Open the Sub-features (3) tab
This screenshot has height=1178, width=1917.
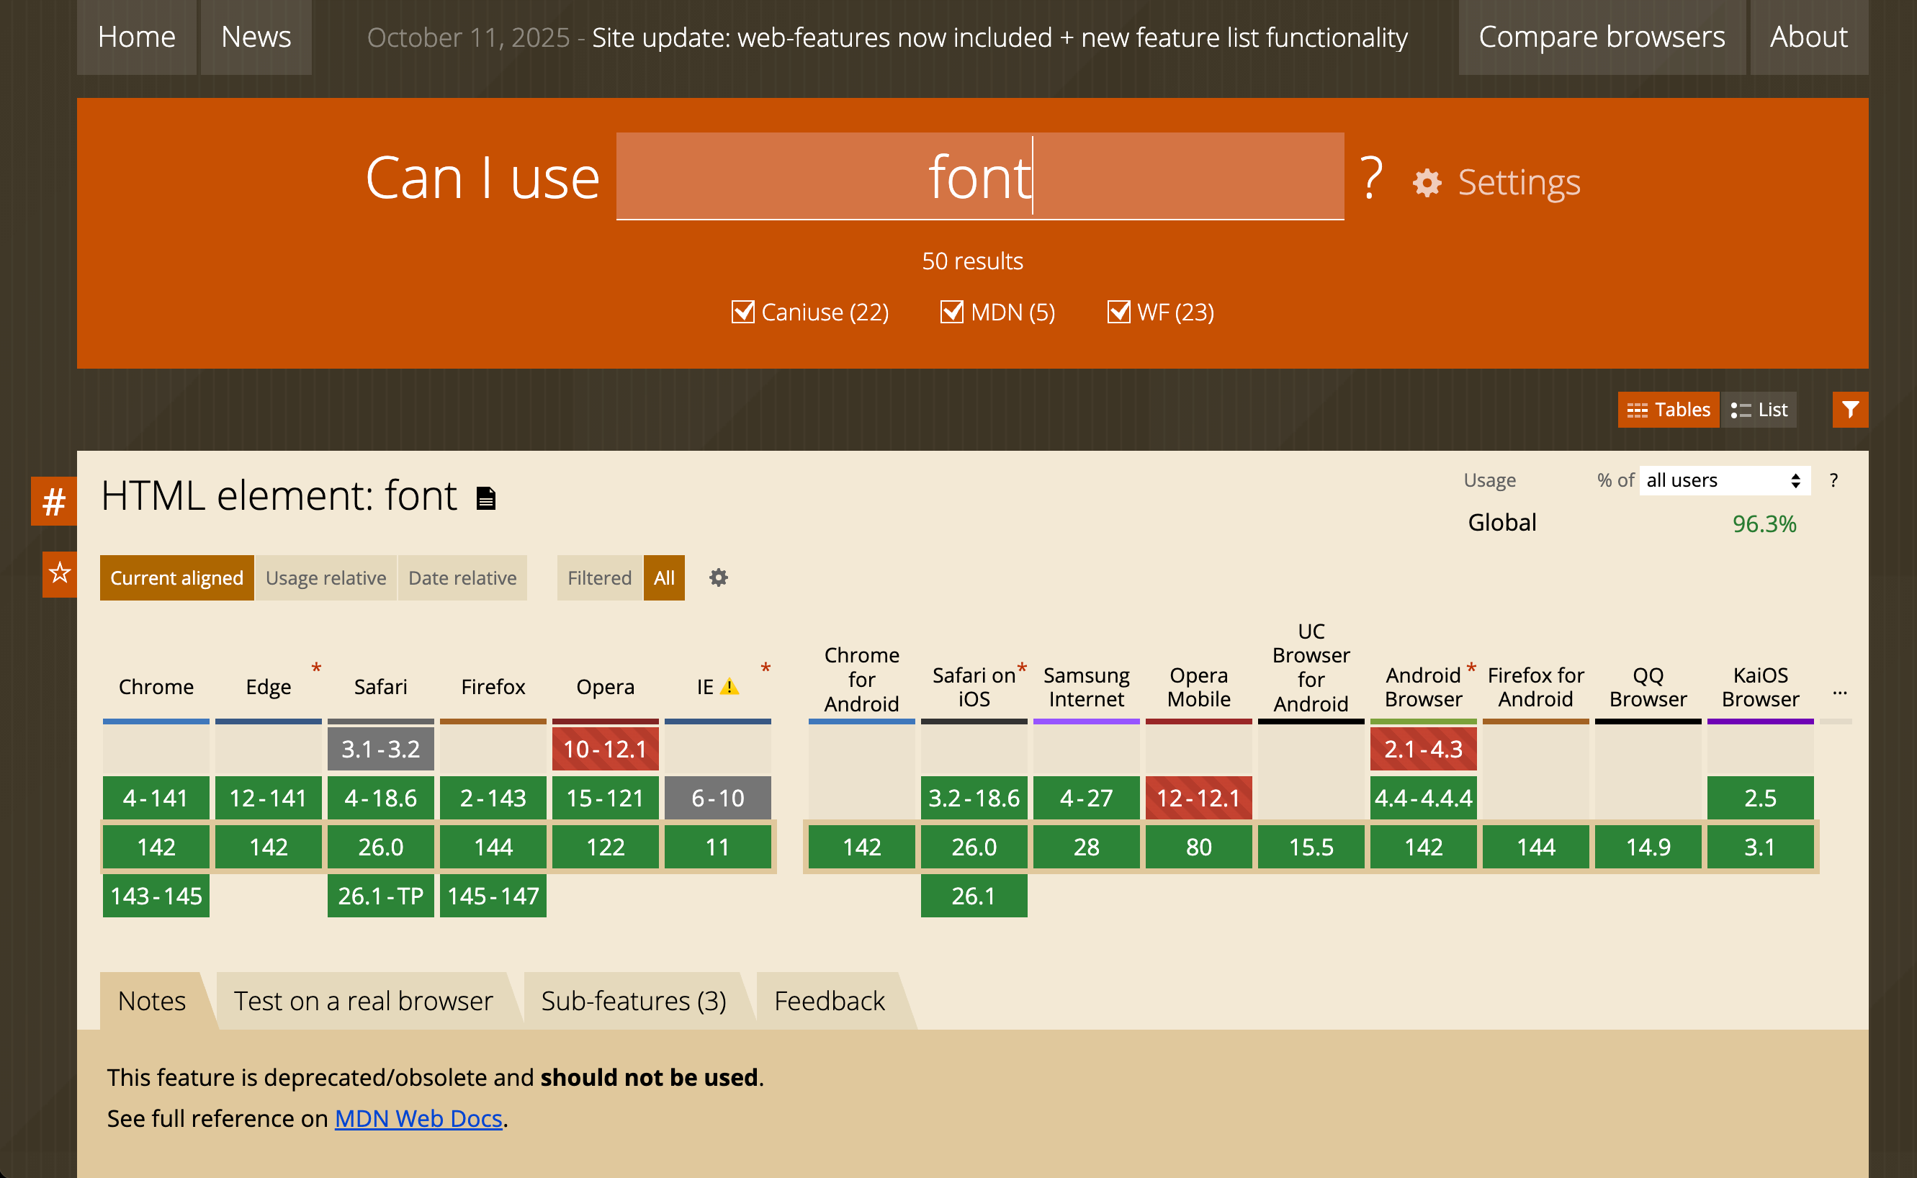pyautogui.click(x=633, y=1000)
